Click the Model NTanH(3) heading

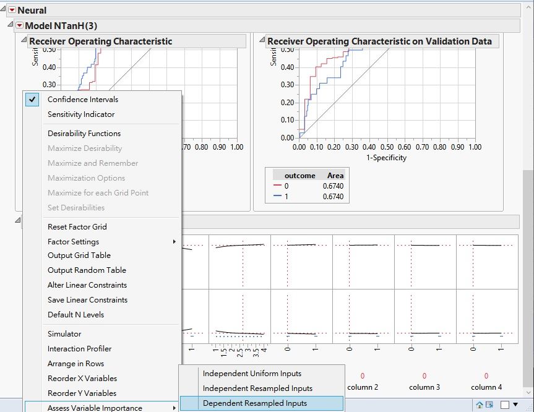coord(61,26)
